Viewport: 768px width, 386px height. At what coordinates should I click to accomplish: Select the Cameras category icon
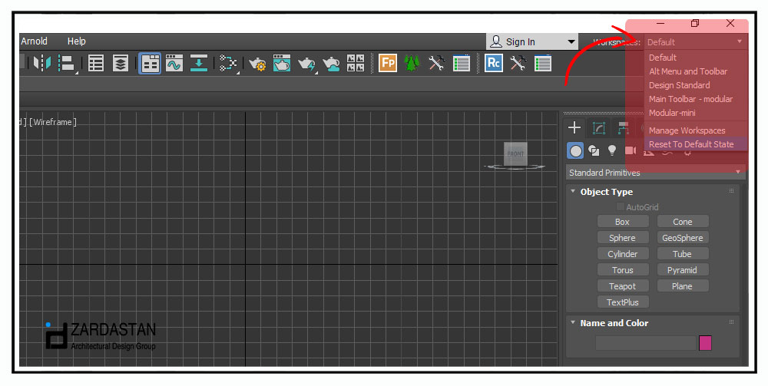pyautogui.click(x=631, y=150)
